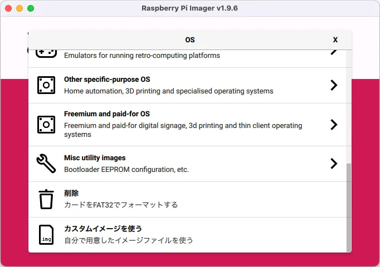Screen dimensions: 380x267
Task: Click the trash can icon for 削除
Action: [46, 199]
